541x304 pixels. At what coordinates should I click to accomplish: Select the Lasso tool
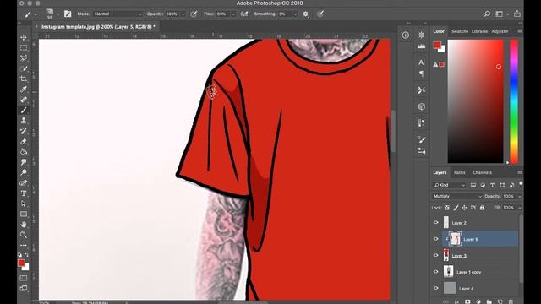pos(24,58)
